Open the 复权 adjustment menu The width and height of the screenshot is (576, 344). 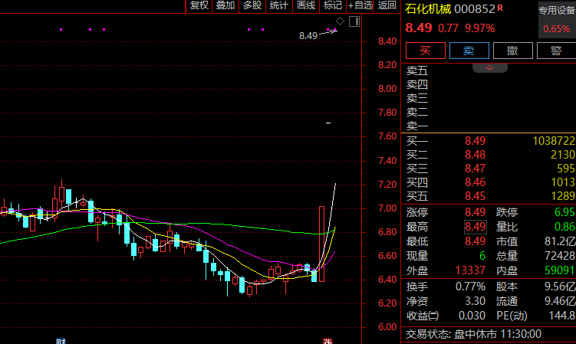(199, 5)
